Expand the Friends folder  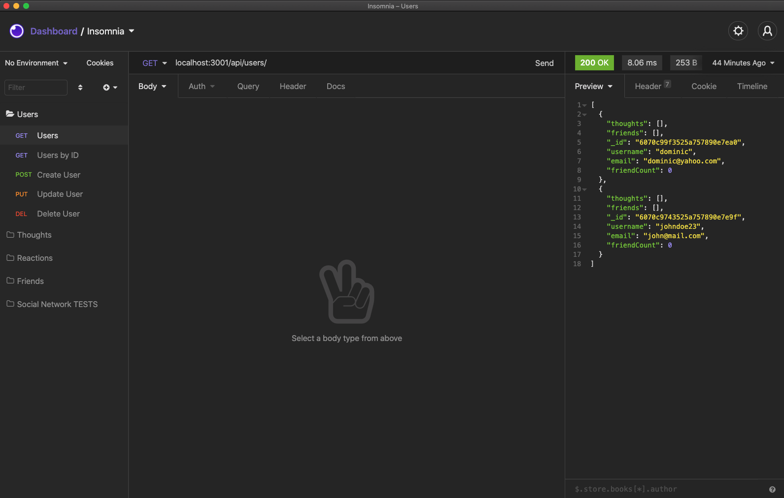(64, 281)
